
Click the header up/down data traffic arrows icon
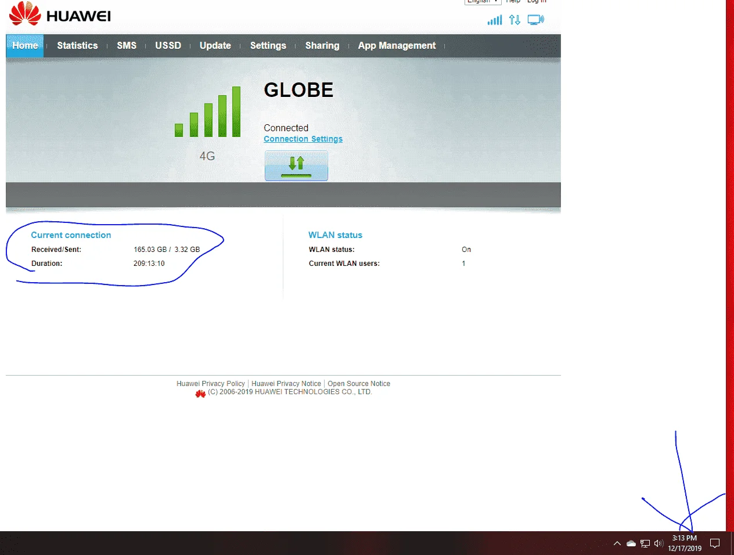coord(514,20)
